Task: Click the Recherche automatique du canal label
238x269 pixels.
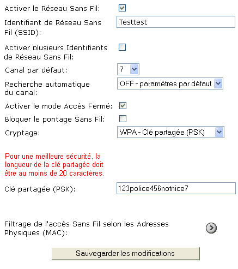Action: [47, 88]
